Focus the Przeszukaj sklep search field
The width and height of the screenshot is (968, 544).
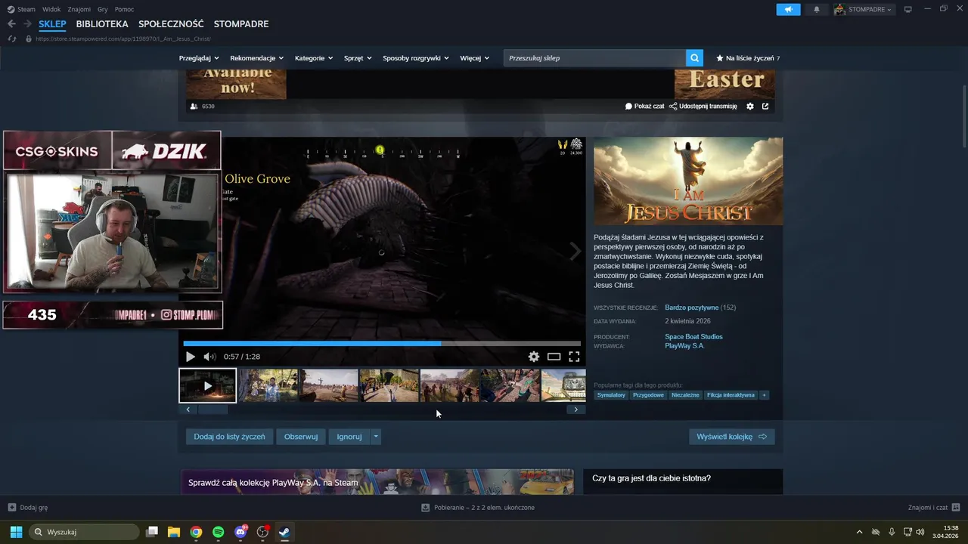click(x=594, y=57)
